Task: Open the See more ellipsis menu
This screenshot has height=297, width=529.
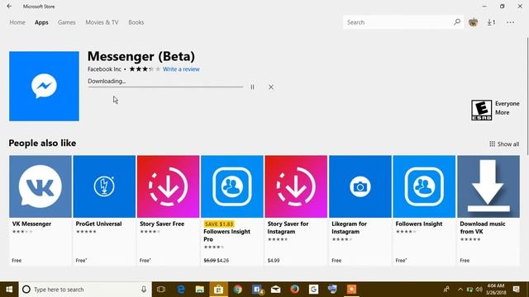Action: (510, 22)
